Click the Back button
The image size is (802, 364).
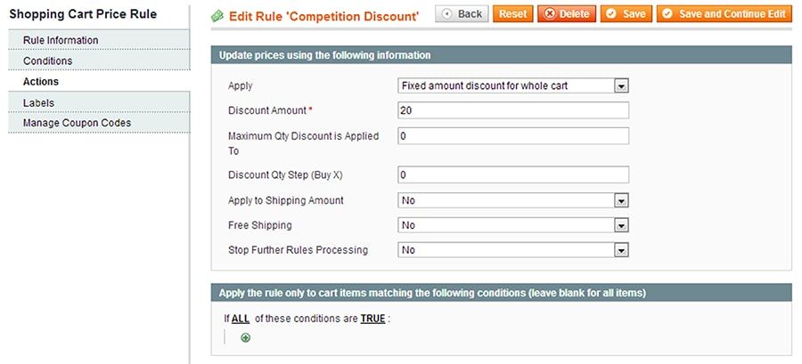point(462,13)
